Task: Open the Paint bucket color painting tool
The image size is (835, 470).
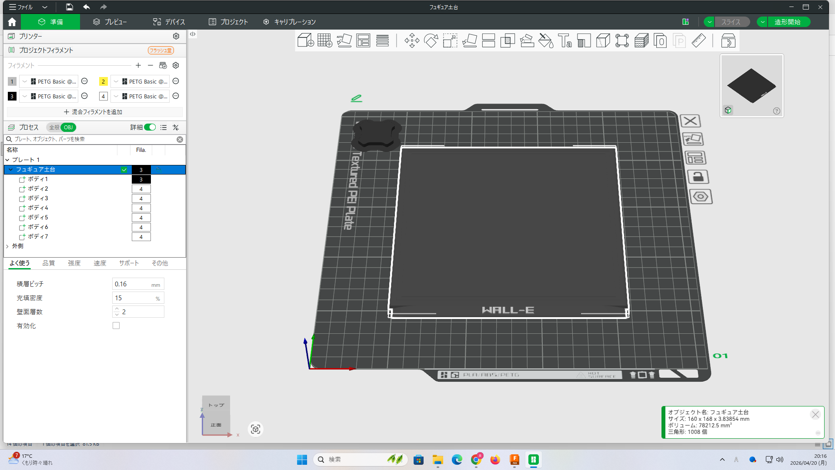Action: pos(546,41)
